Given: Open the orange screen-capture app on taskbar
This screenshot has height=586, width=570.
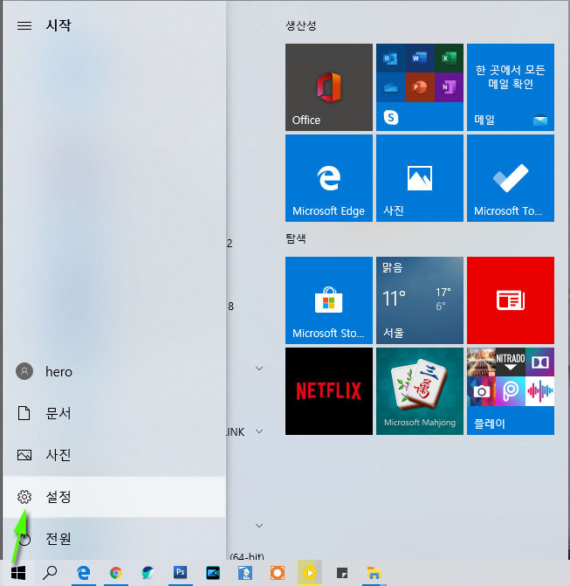Looking at the screenshot, I should pyautogui.click(x=278, y=573).
